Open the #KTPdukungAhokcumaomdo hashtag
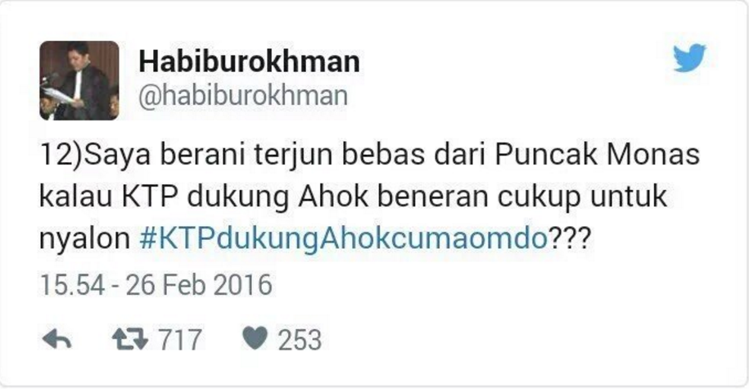The height and width of the screenshot is (389, 749). (344, 237)
